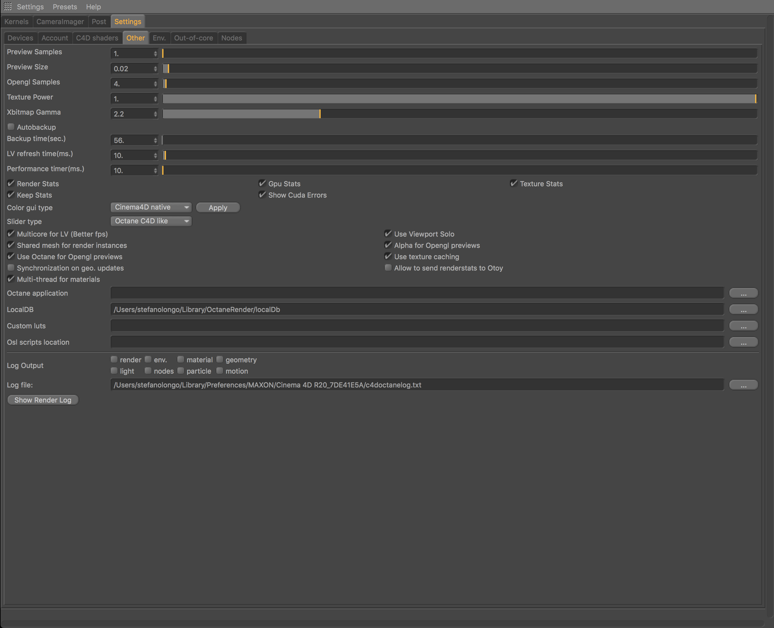
Task: Open the Out-of-core sub-tab
Action: [193, 38]
